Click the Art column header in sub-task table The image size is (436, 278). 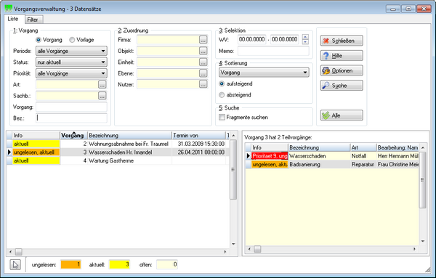(x=363, y=147)
